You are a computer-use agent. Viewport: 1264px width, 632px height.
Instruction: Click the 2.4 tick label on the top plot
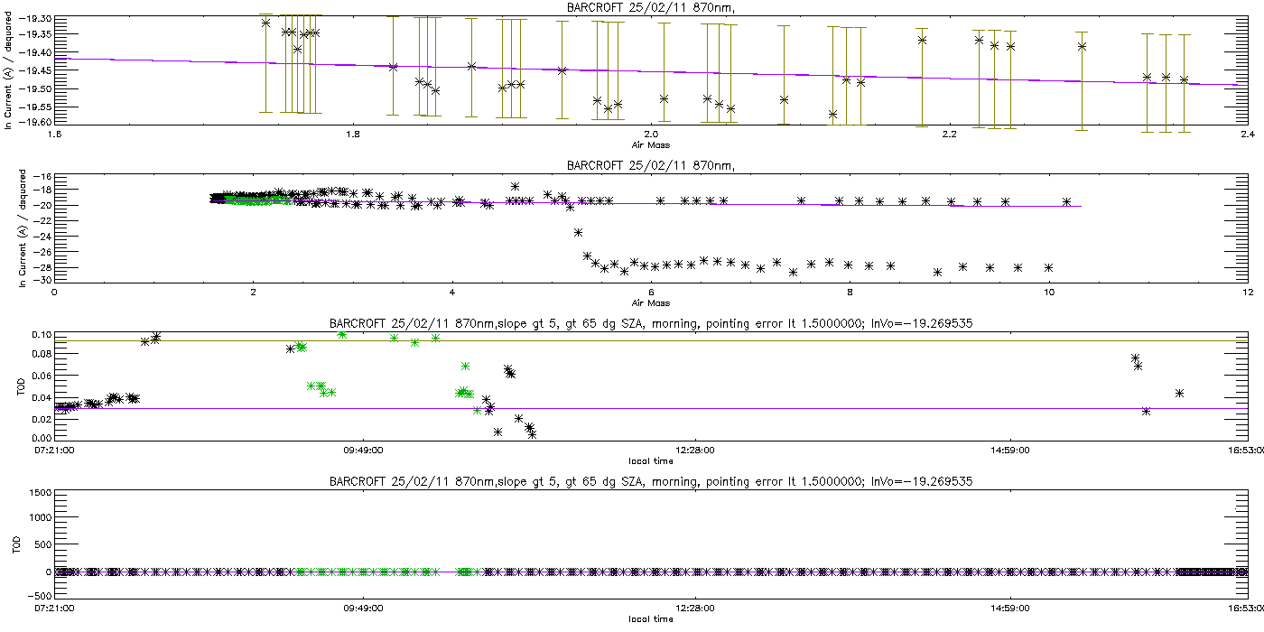[1246, 135]
